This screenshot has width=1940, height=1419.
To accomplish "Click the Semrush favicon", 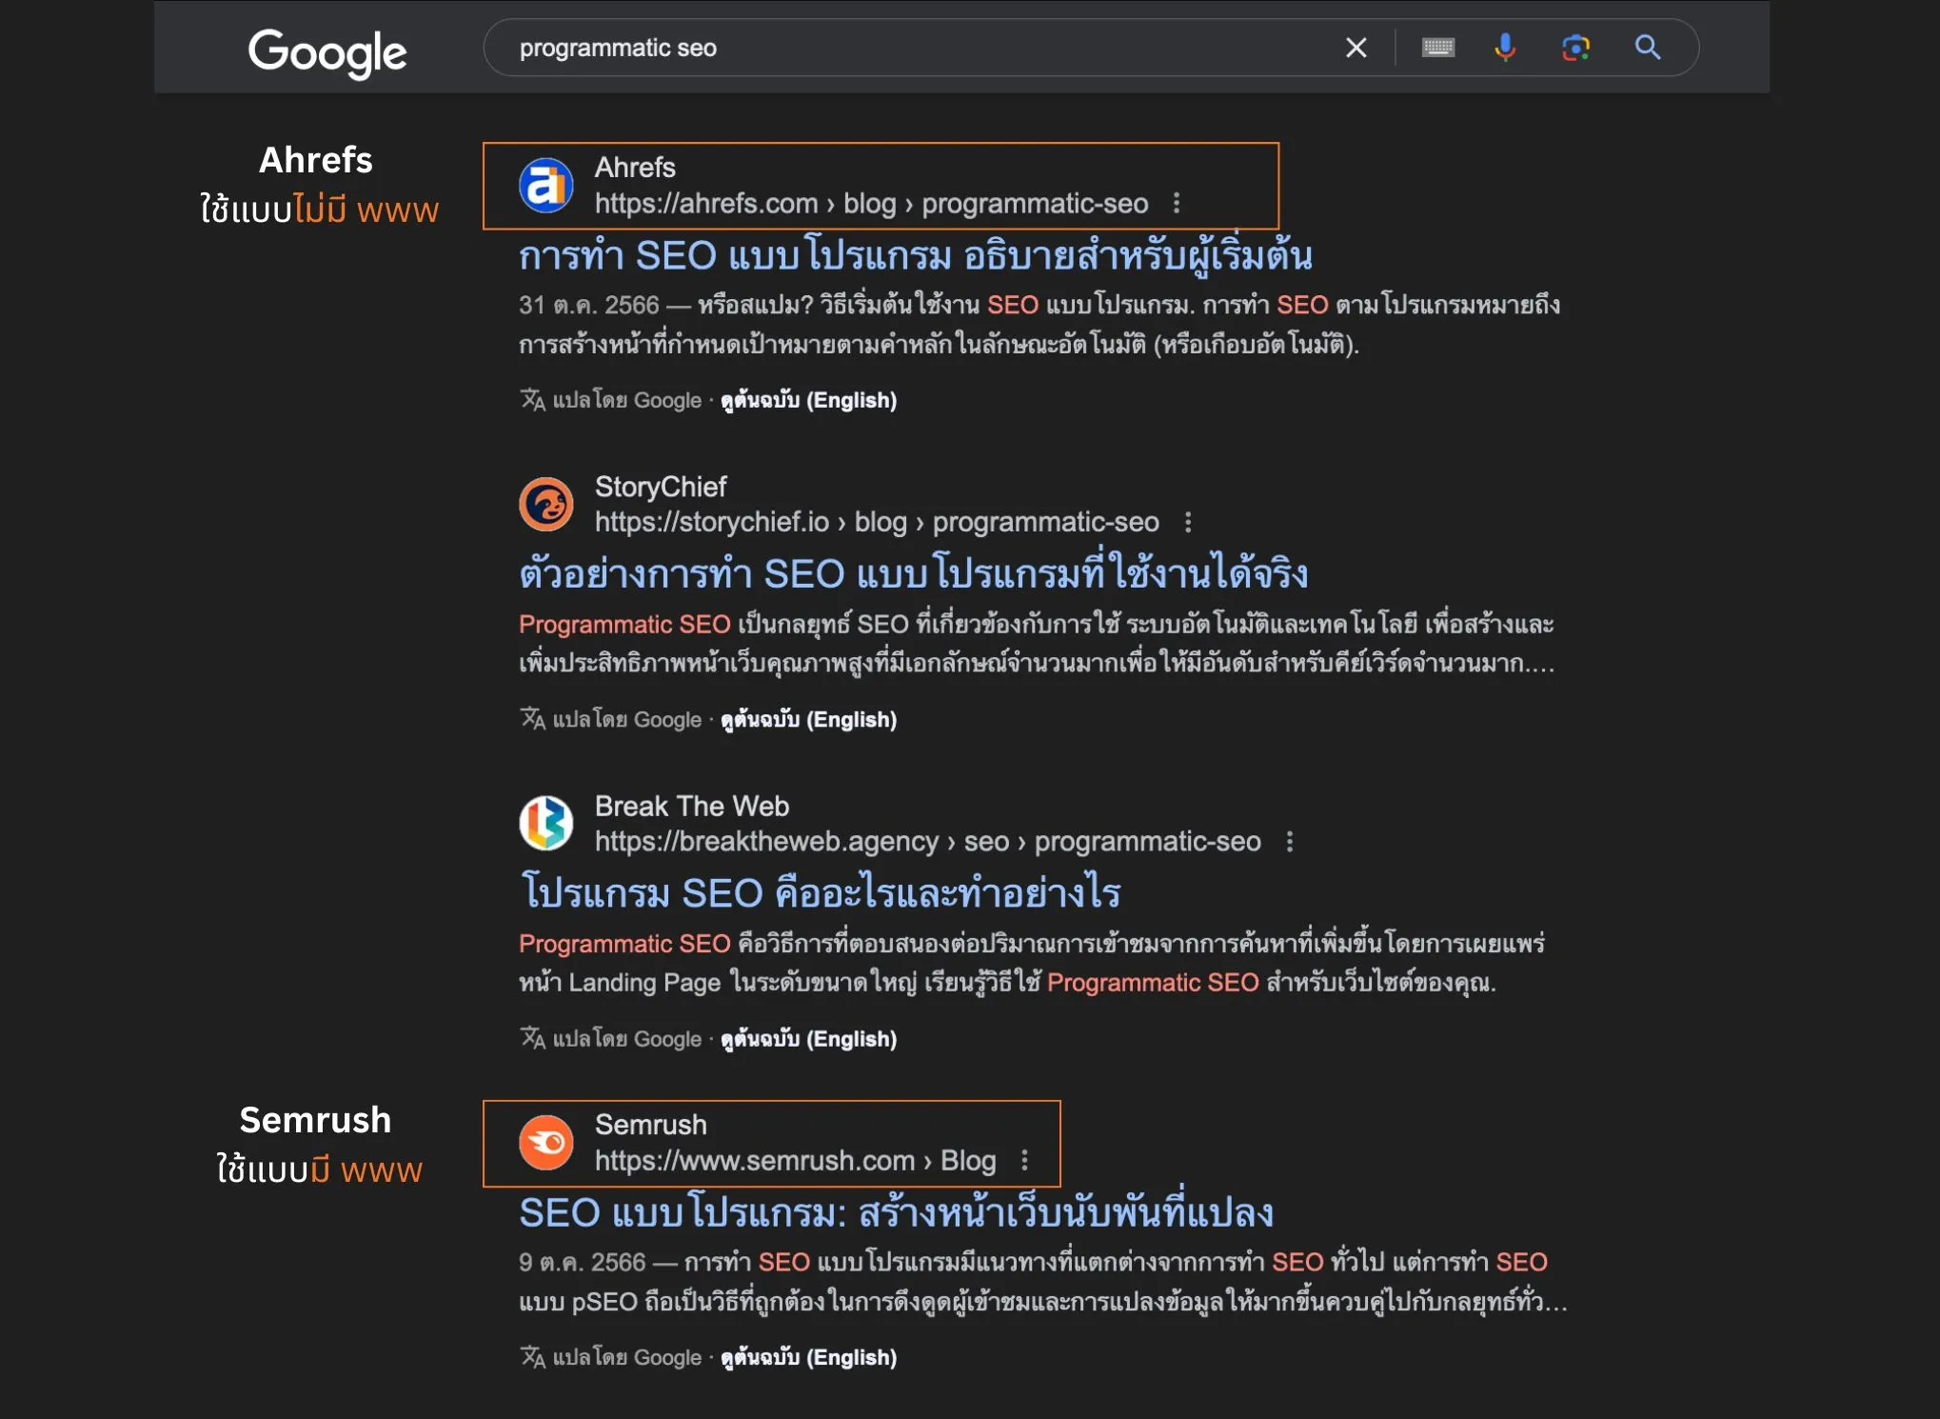I will [x=545, y=1143].
